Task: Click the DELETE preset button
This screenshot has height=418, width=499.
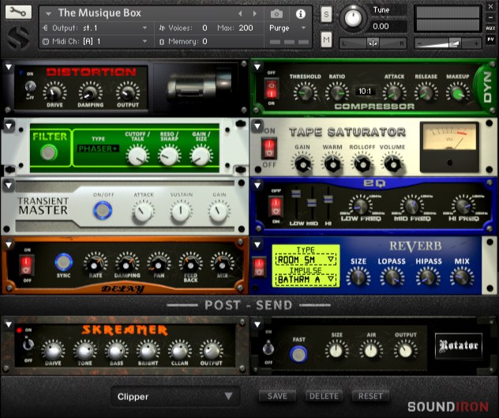Action: 324,396
